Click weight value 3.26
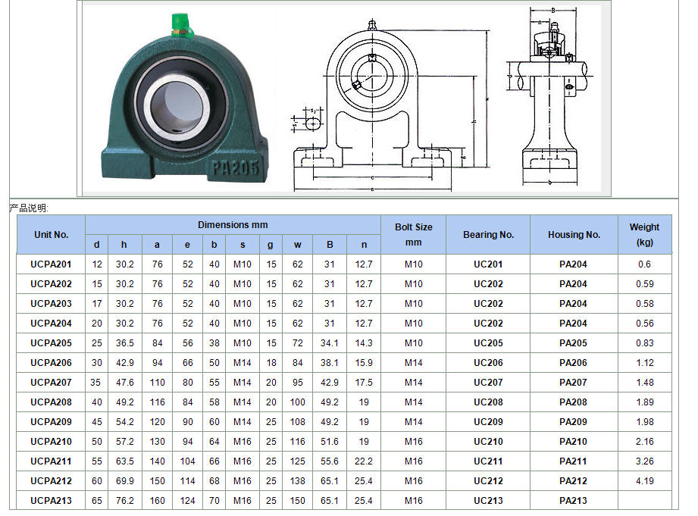 645,461
